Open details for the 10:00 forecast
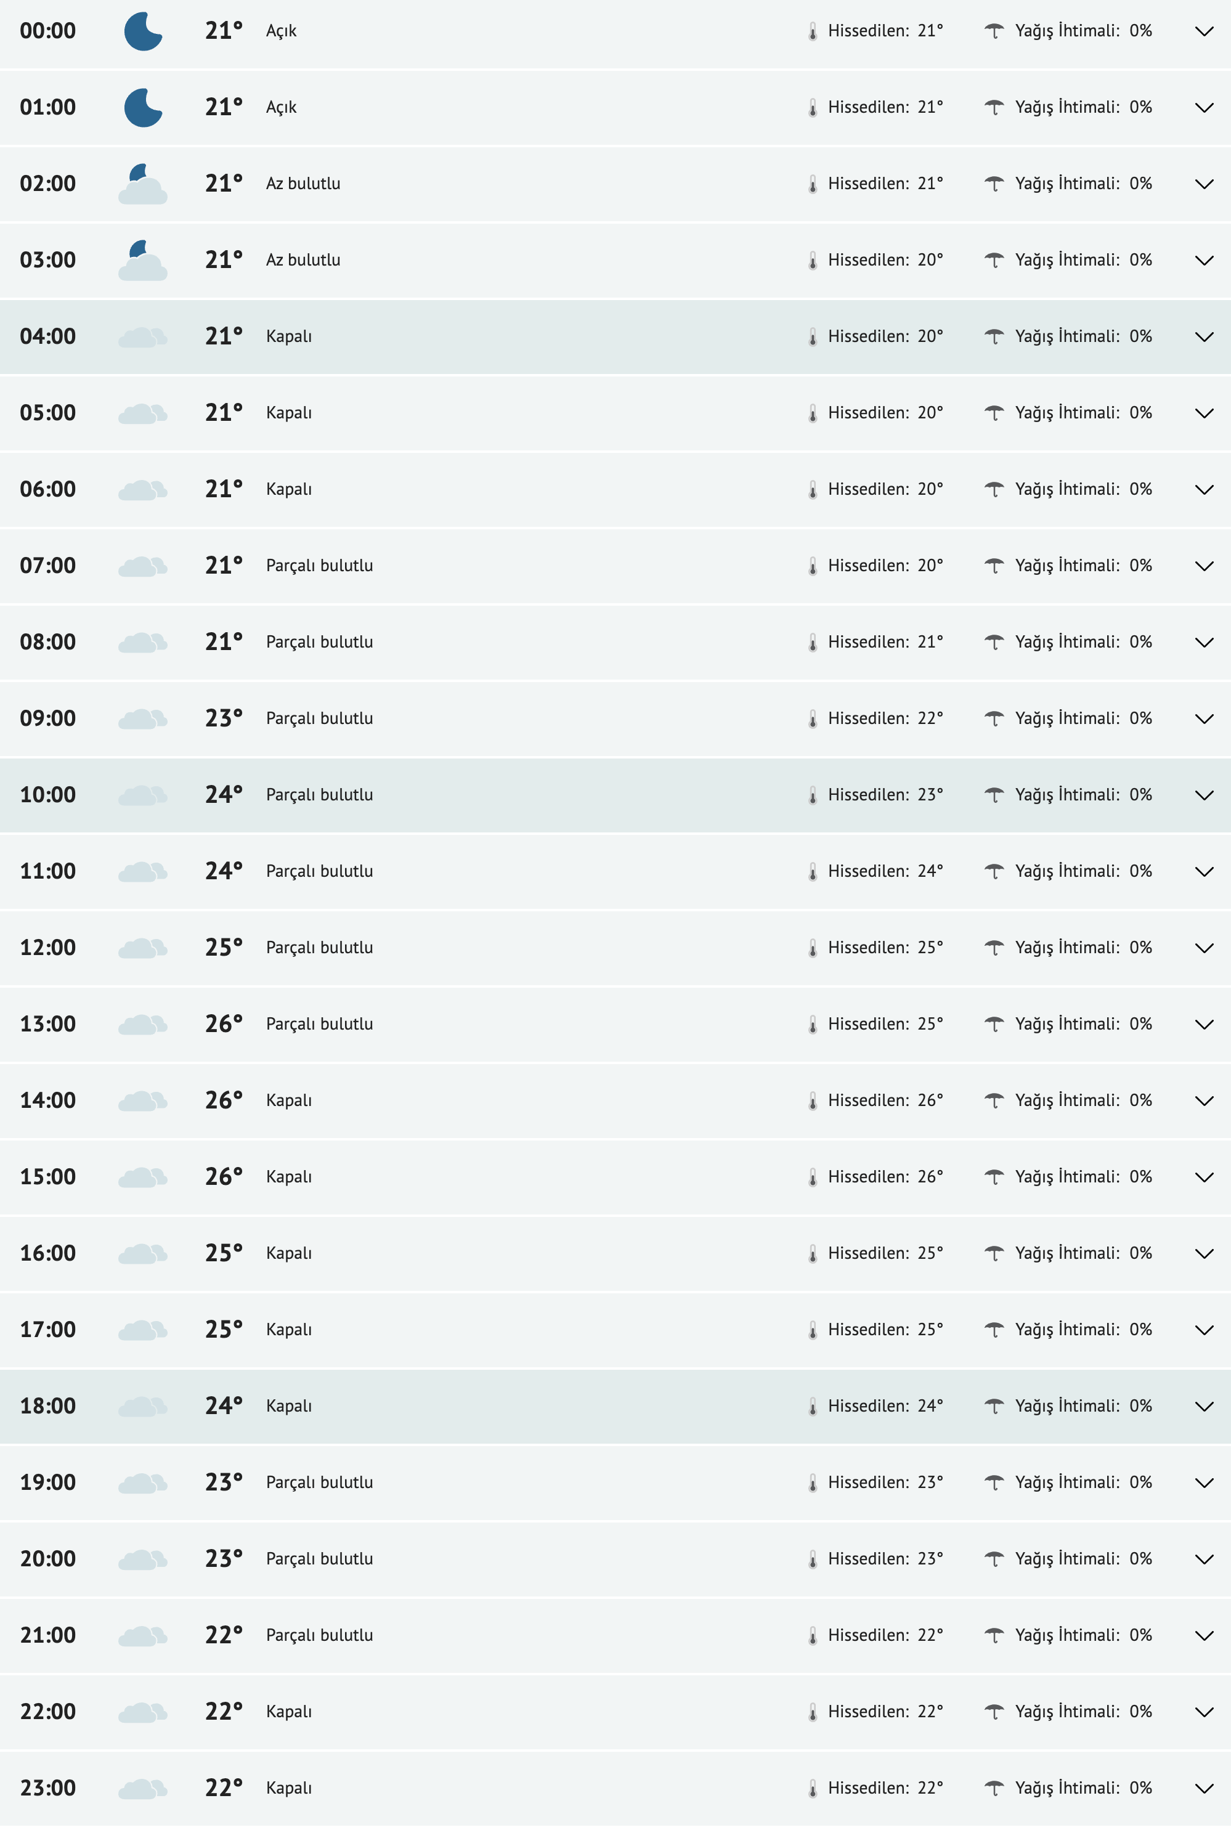This screenshot has height=1830, width=1231. coord(1203,795)
